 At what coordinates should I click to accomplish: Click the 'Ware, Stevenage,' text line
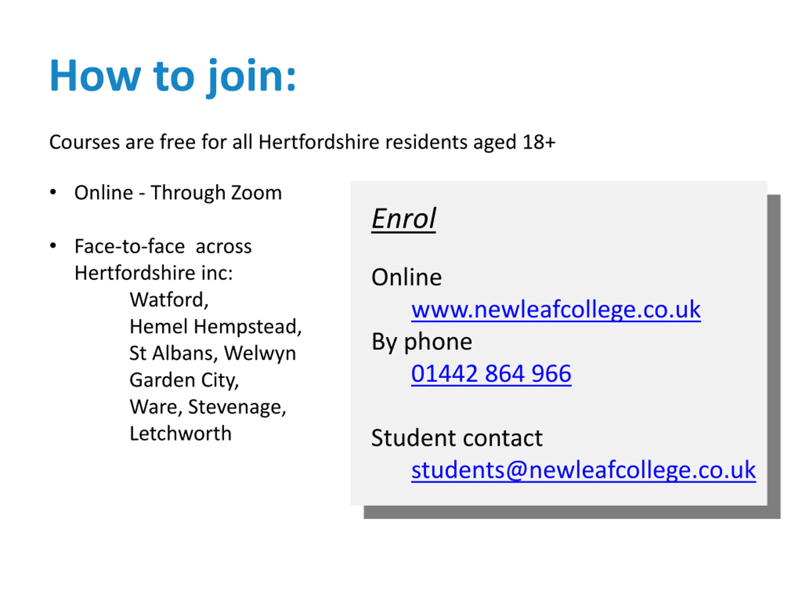(x=208, y=407)
